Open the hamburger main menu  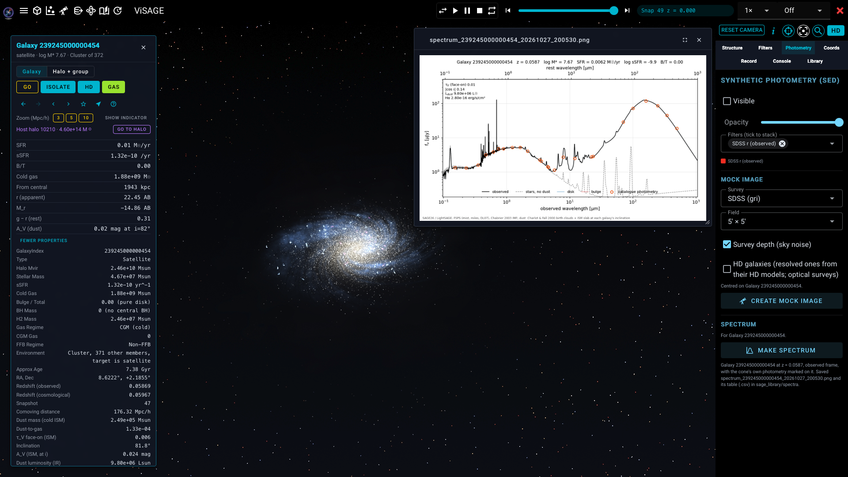24,11
